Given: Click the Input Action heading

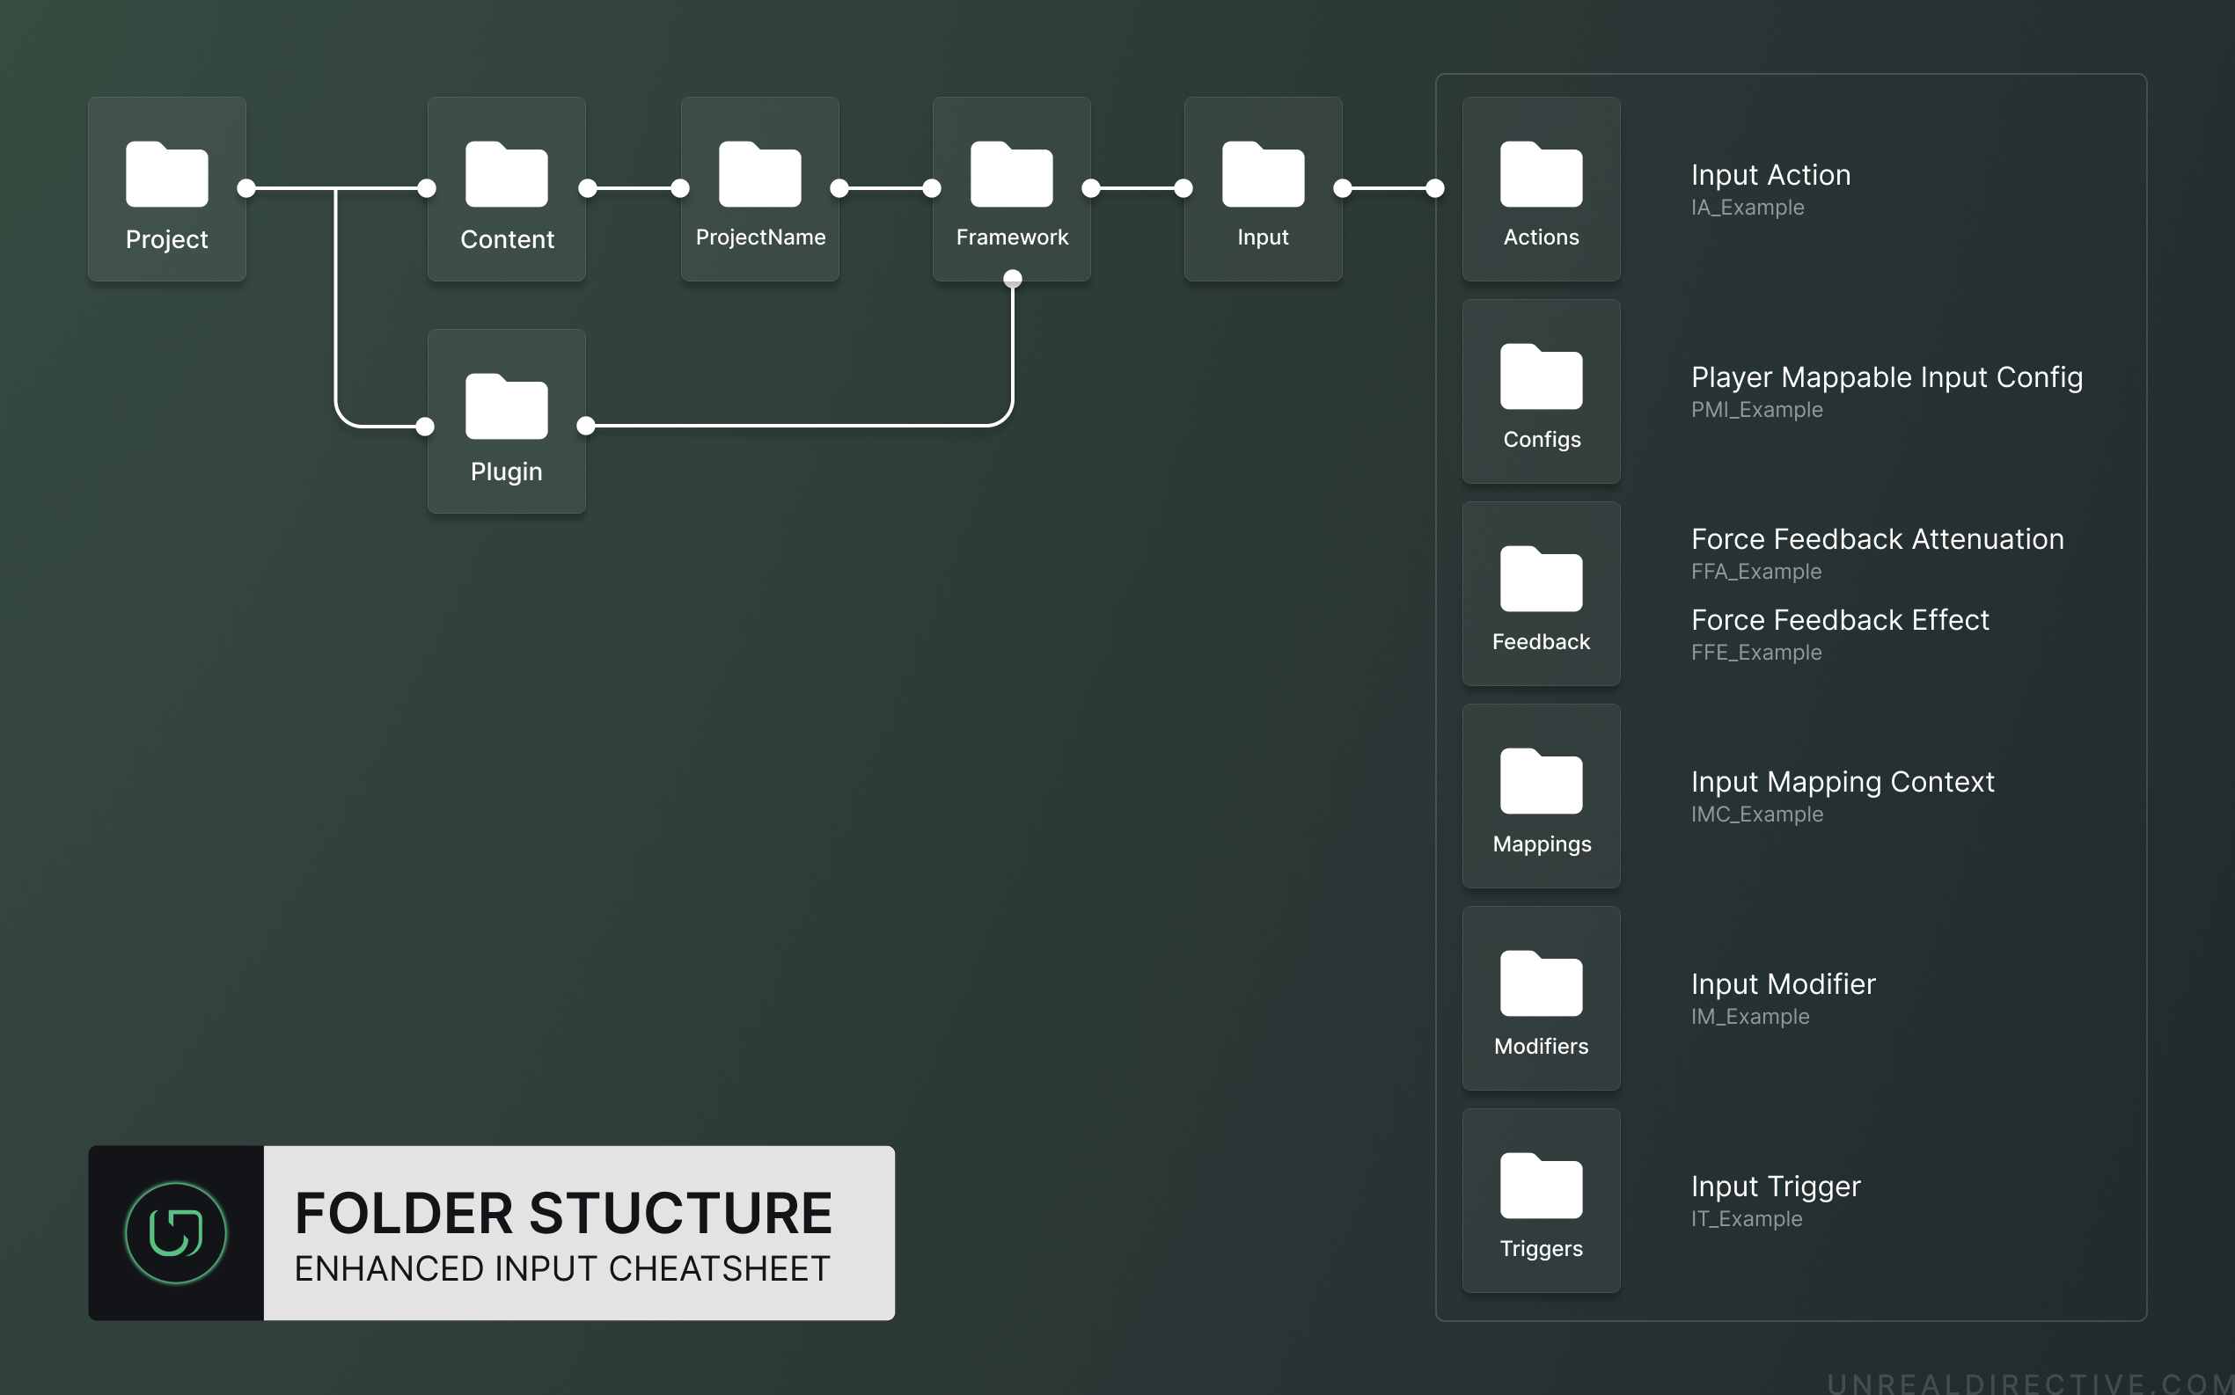Looking at the screenshot, I should [1770, 174].
